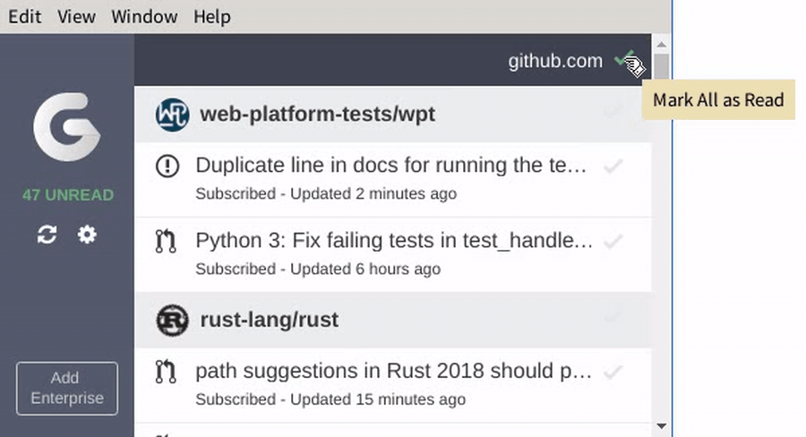Mark rust-lang/rust repository notifications as read
The height and width of the screenshot is (437, 806).
click(x=613, y=316)
